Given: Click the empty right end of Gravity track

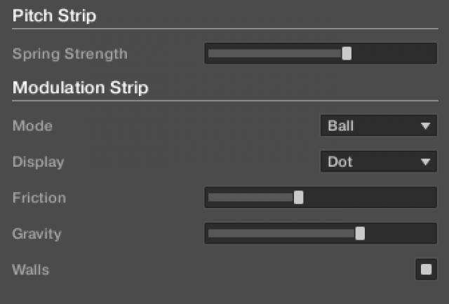Looking at the screenshot, I should pos(403,233).
